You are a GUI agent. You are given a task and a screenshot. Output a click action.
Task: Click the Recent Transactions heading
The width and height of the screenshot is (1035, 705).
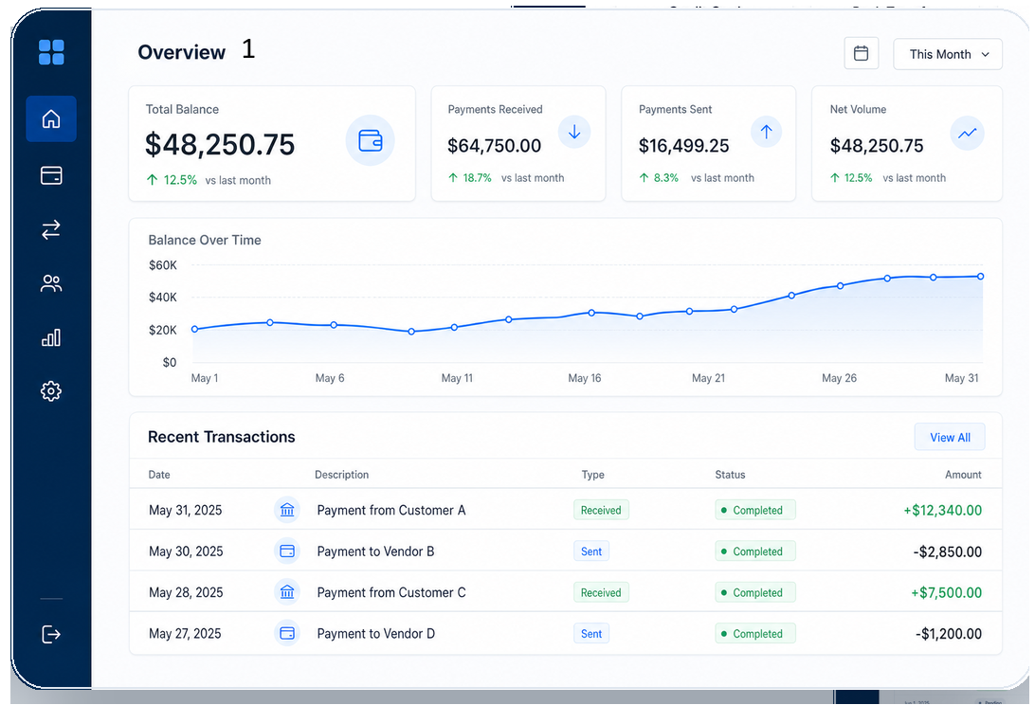point(222,437)
